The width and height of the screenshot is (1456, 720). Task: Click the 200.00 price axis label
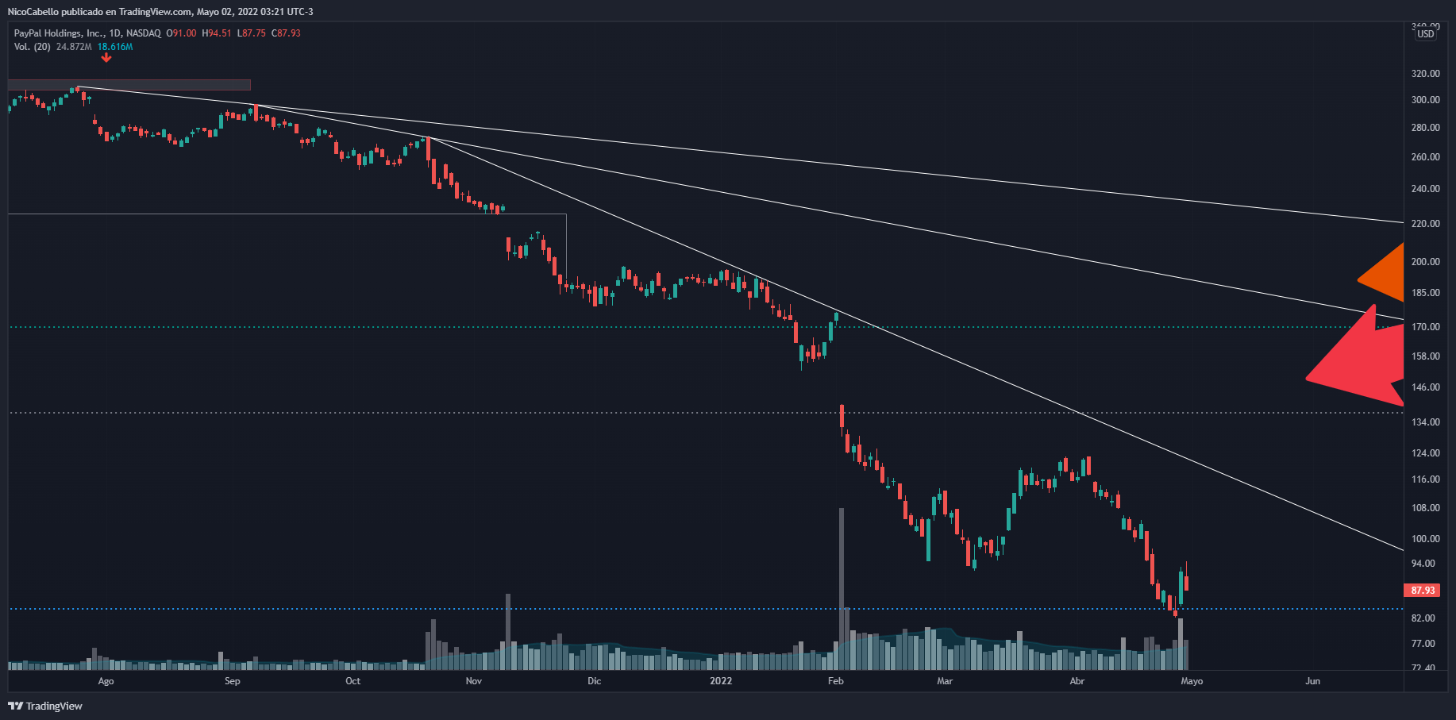[1425, 261]
